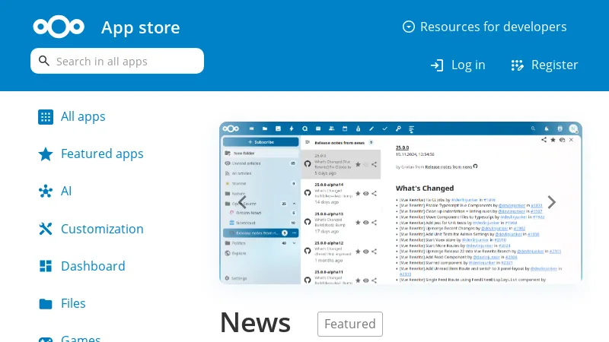Viewport: 609px width, 342px height.
Task: Click the search magnifier icon
Action: click(44, 61)
